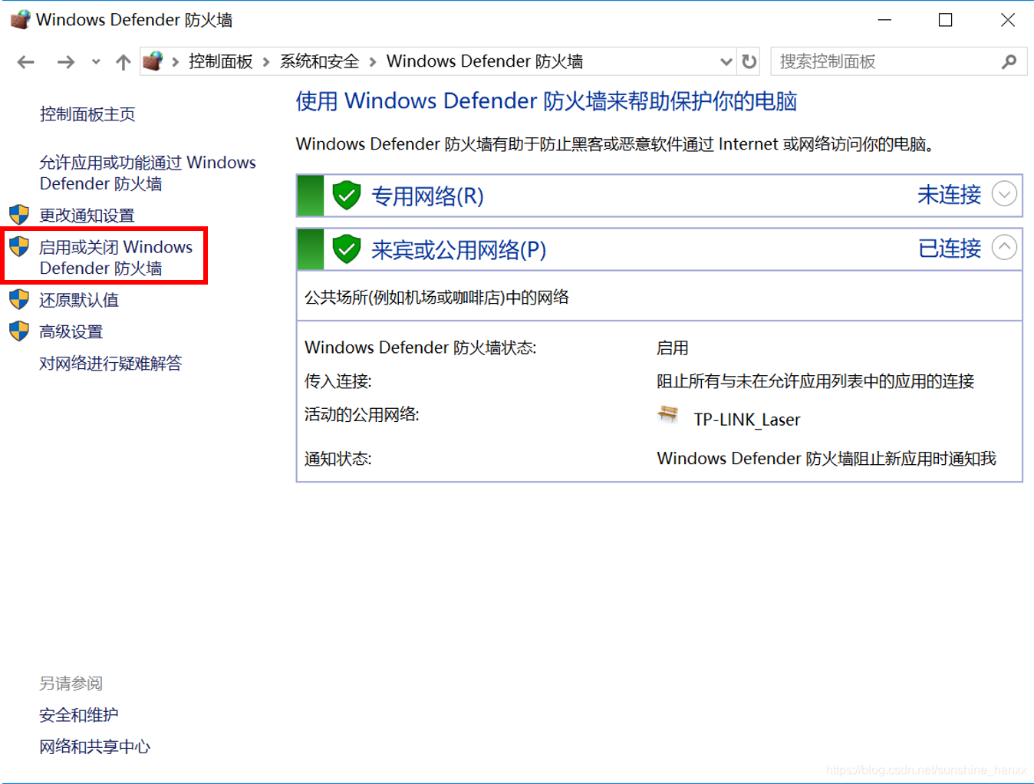1034x784 pixels.
Task: Select Windows Defender 防火墙 breadcrumb
Action: (x=485, y=61)
